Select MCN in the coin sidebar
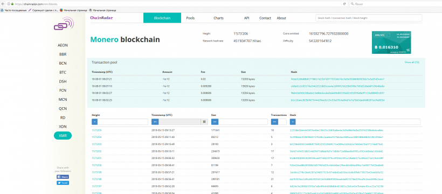 (63, 99)
